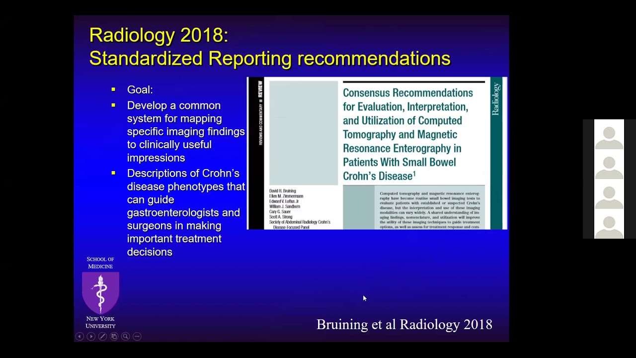Activate the slideshow zoom magnifier
The height and width of the screenshot is (358, 636).
coord(125,337)
